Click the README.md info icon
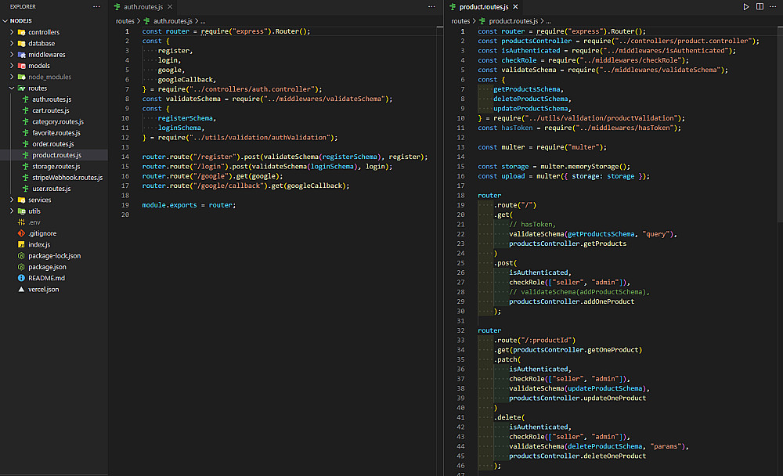The width and height of the screenshot is (783, 476). pyautogui.click(x=22, y=278)
